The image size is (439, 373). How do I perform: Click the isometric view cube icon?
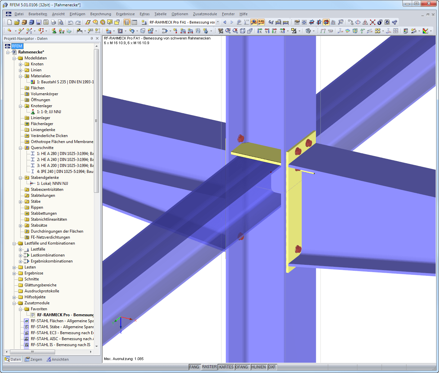coord(243,31)
